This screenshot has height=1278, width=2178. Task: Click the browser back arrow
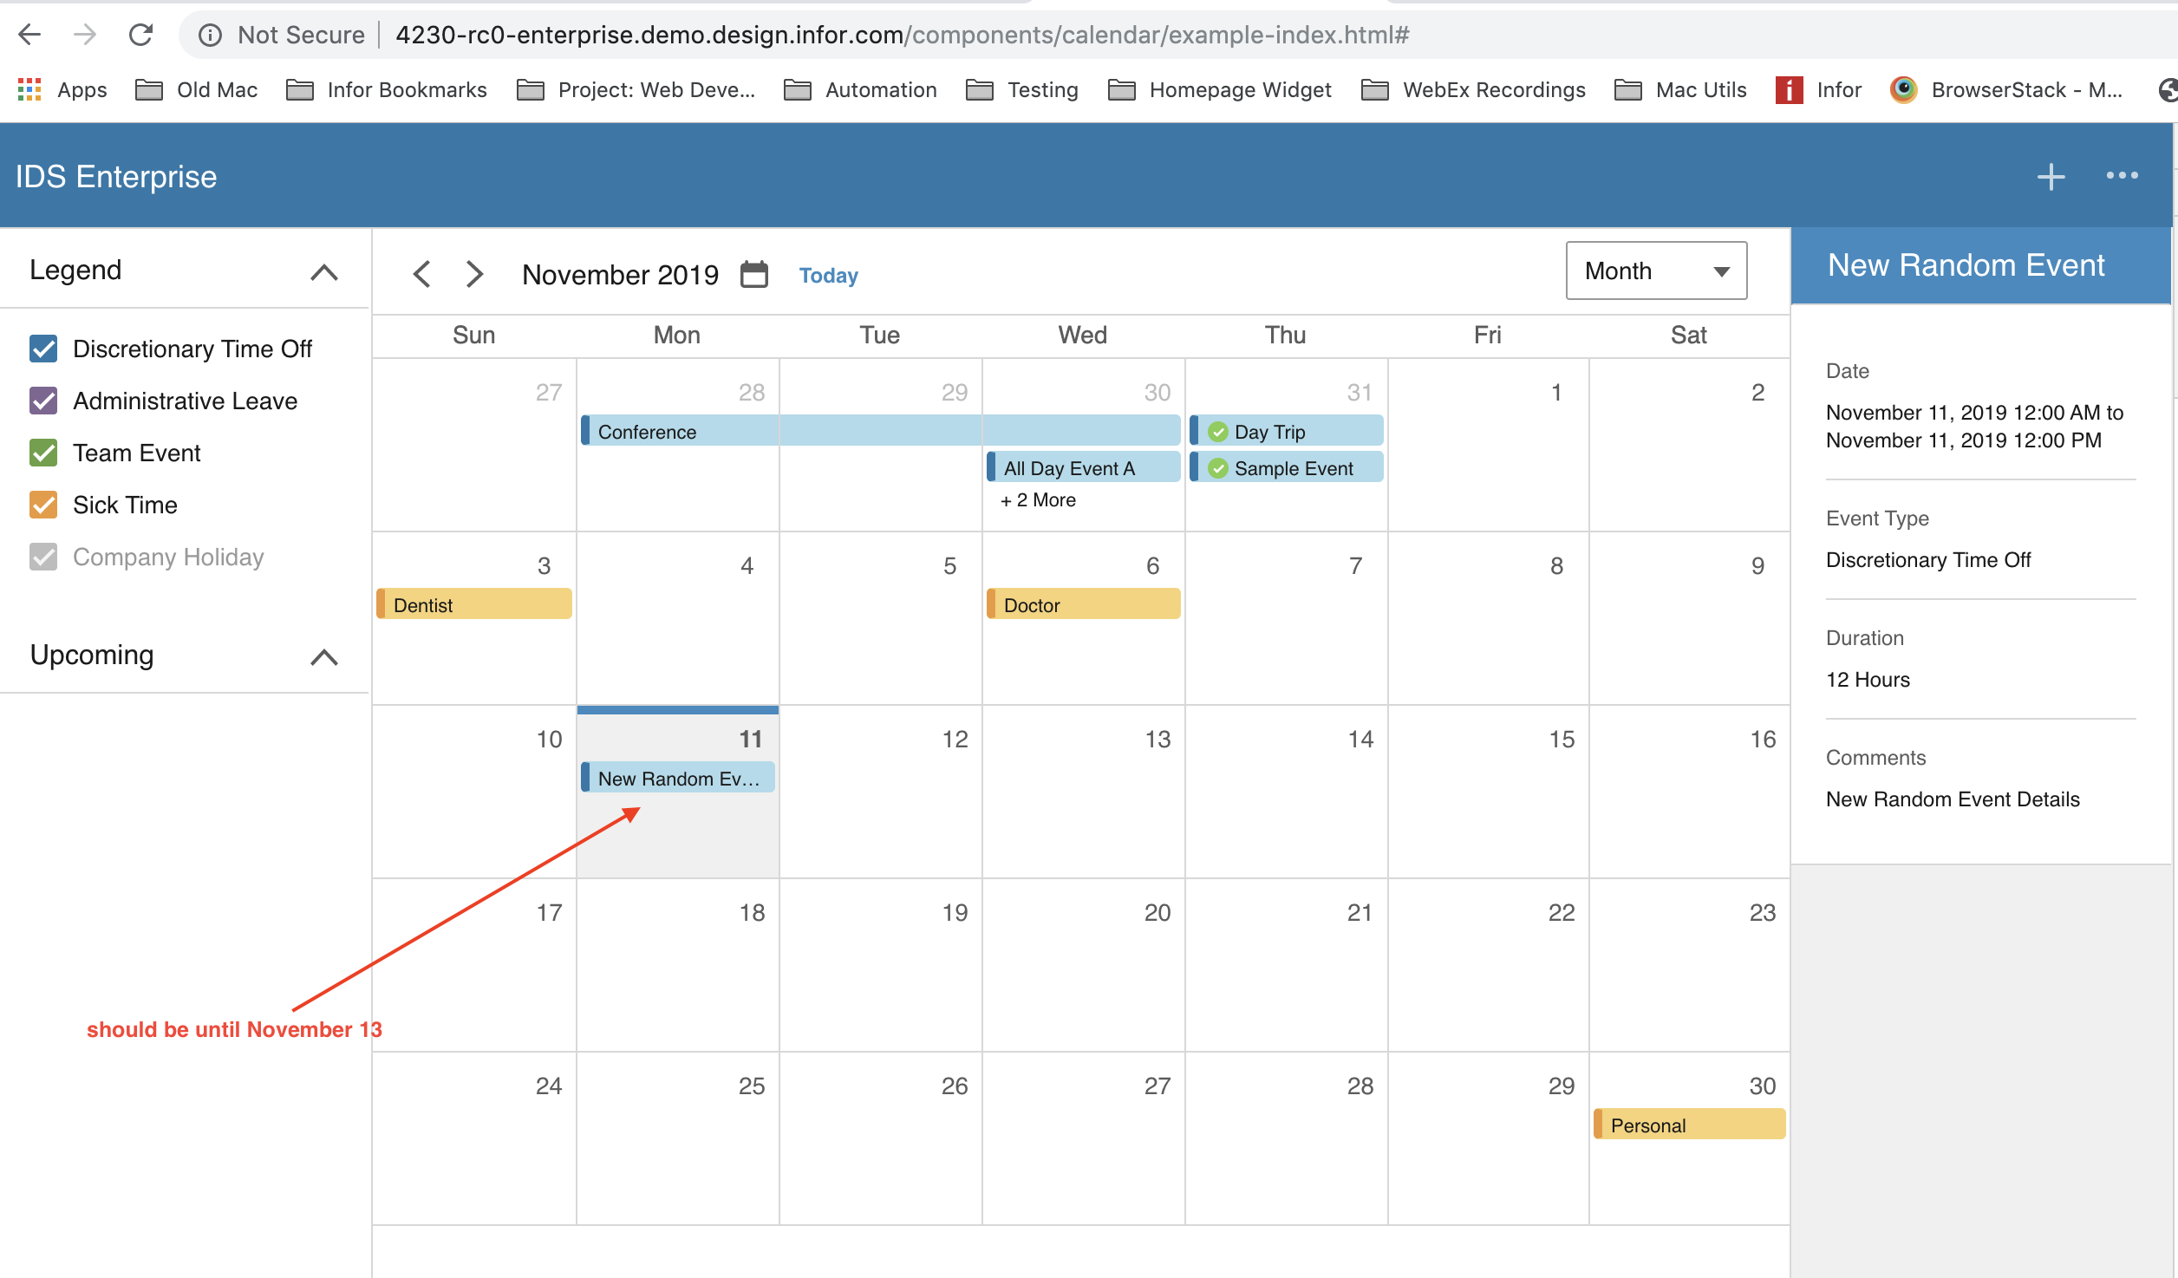click(29, 35)
